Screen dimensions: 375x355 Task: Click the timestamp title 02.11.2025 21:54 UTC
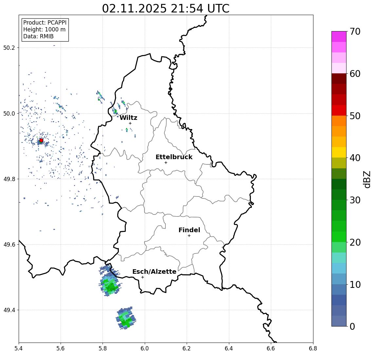pyautogui.click(x=166, y=9)
